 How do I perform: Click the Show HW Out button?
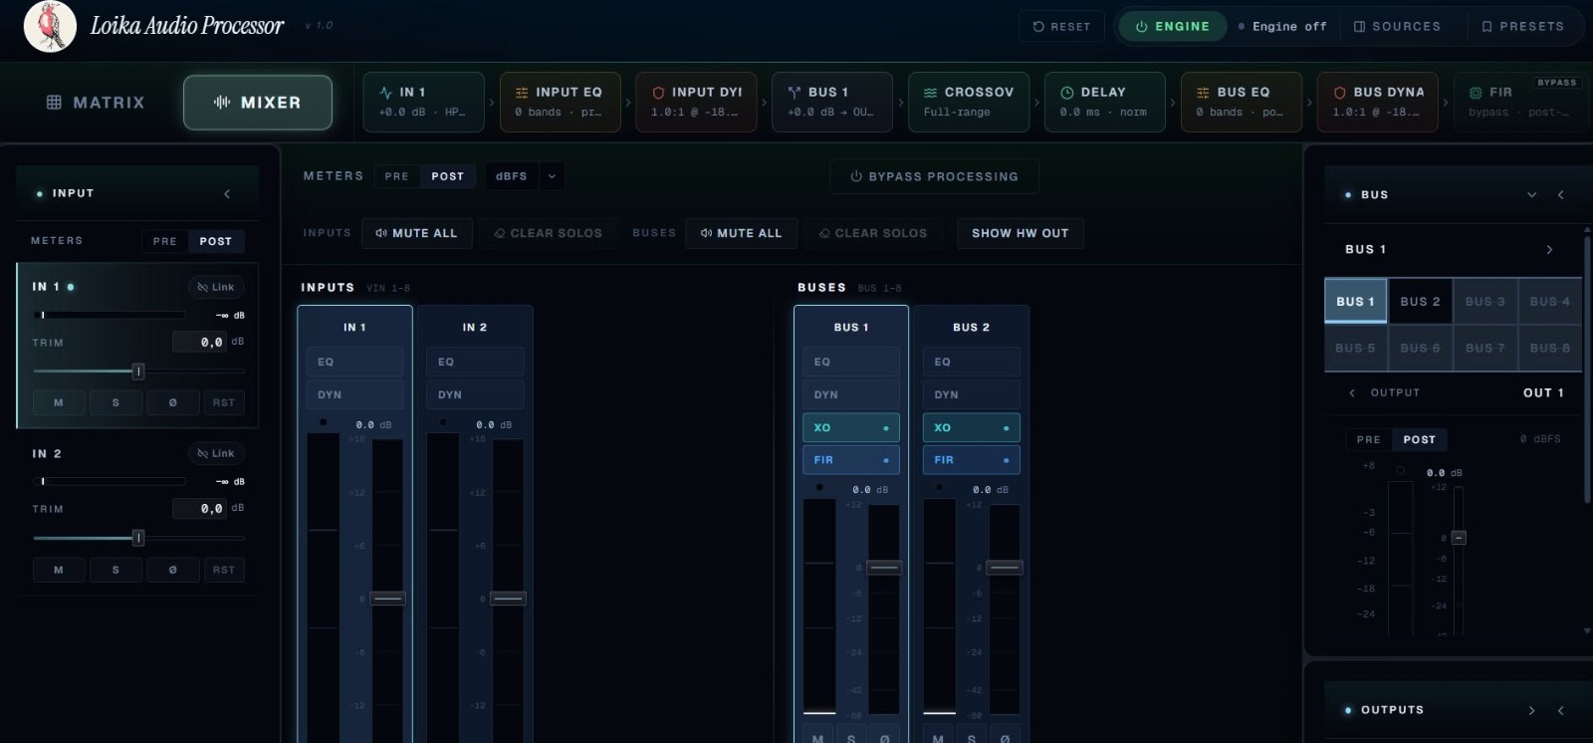[x=1021, y=233]
